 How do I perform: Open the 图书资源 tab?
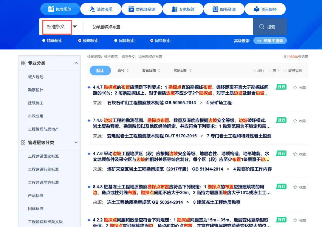tap(224, 9)
